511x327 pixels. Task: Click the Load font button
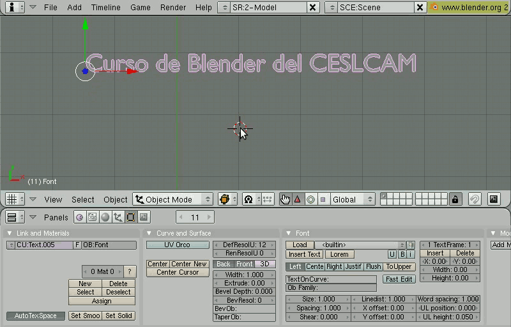(300, 245)
